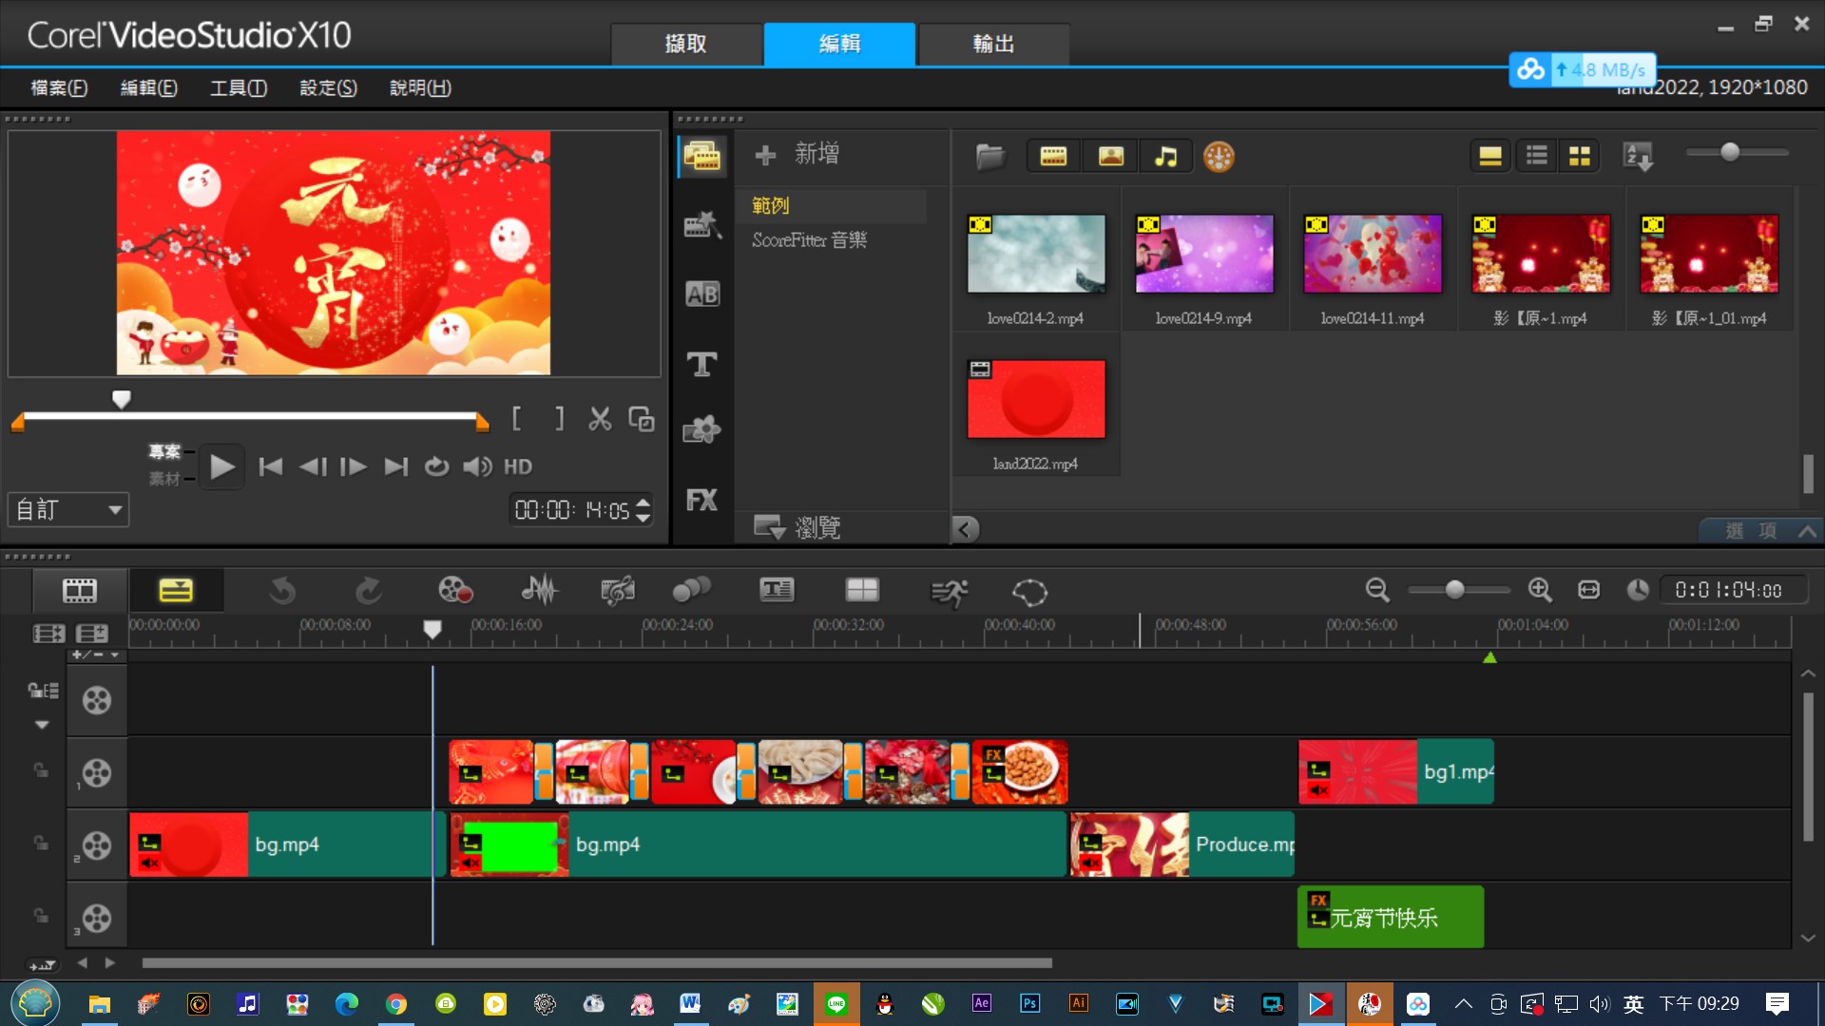Switch library to list view
The image size is (1825, 1026).
(1536, 156)
